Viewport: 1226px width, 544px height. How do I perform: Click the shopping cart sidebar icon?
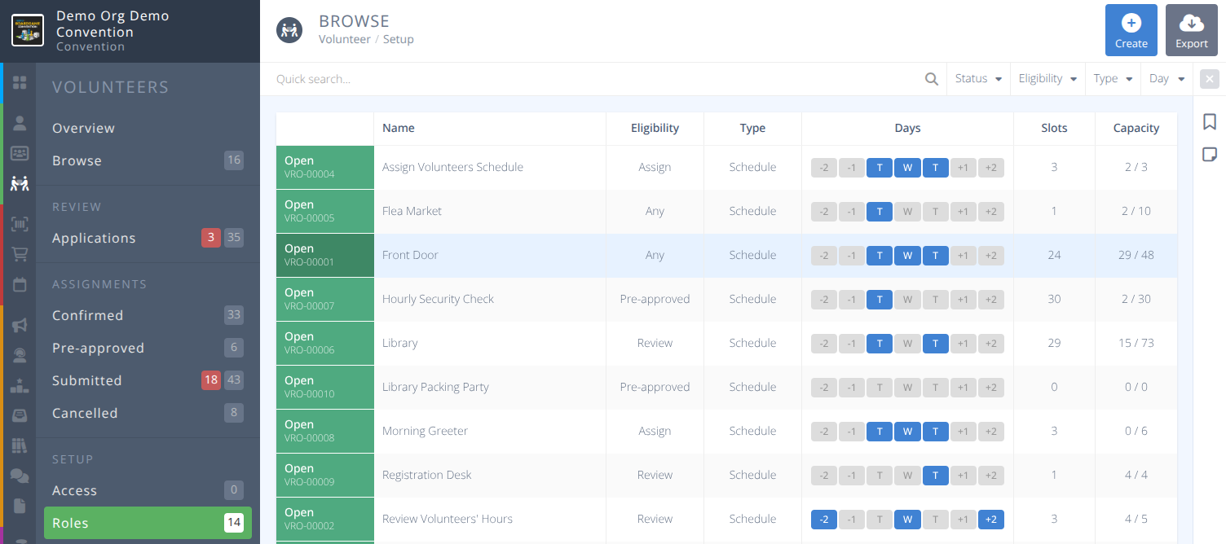[20, 255]
